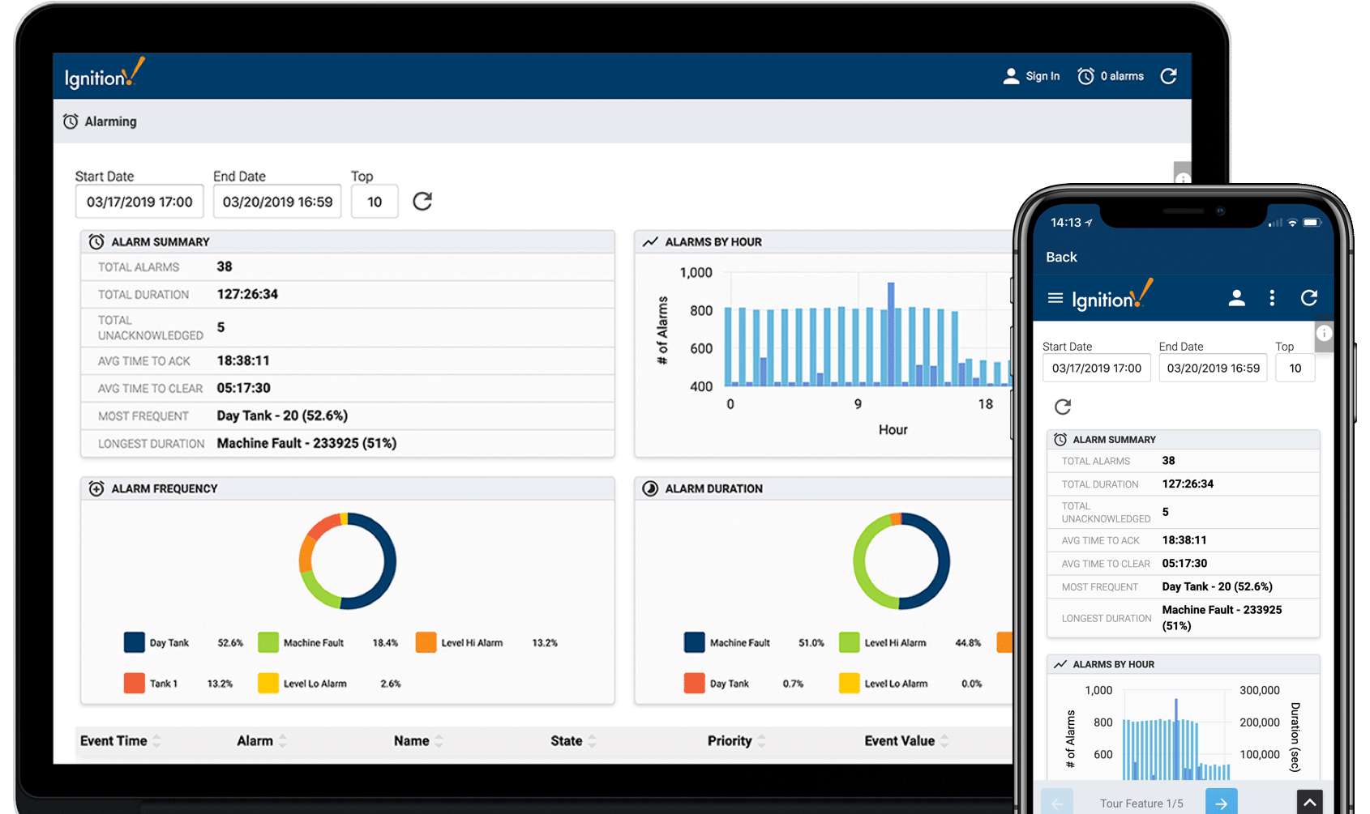Open the mobile hamburger menu

pyautogui.click(x=1055, y=298)
